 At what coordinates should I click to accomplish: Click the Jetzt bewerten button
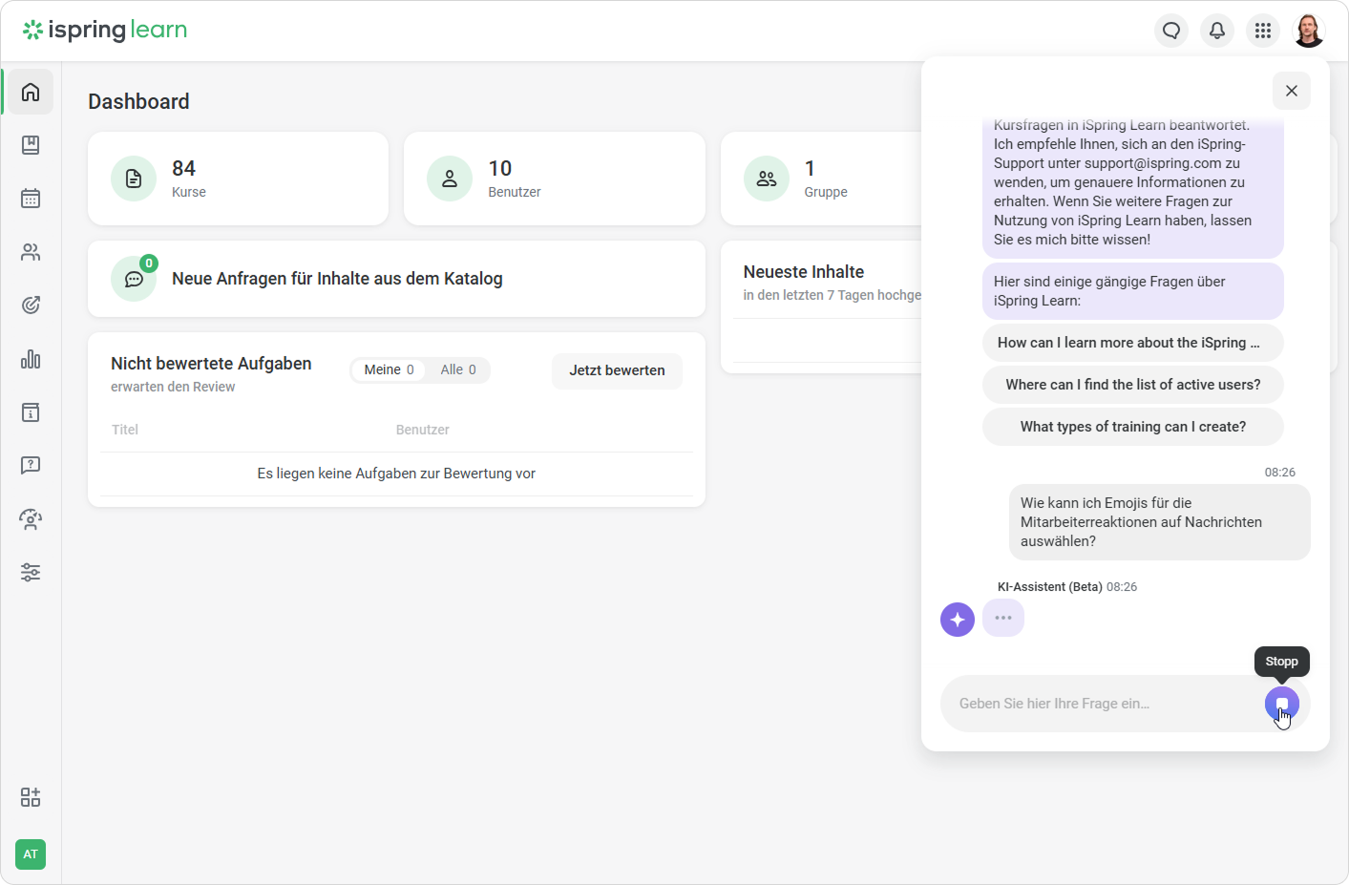[617, 370]
